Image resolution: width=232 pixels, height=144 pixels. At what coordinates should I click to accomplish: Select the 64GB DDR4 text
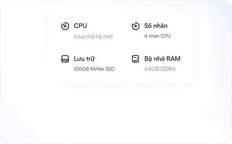[160, 69]
